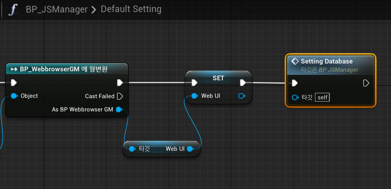
Task: Click the self field on 타깃 pin
Action: 322,97
